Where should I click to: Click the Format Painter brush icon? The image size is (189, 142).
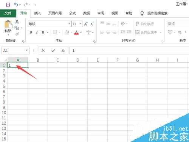pyautogui.click(x=17, y=34)
